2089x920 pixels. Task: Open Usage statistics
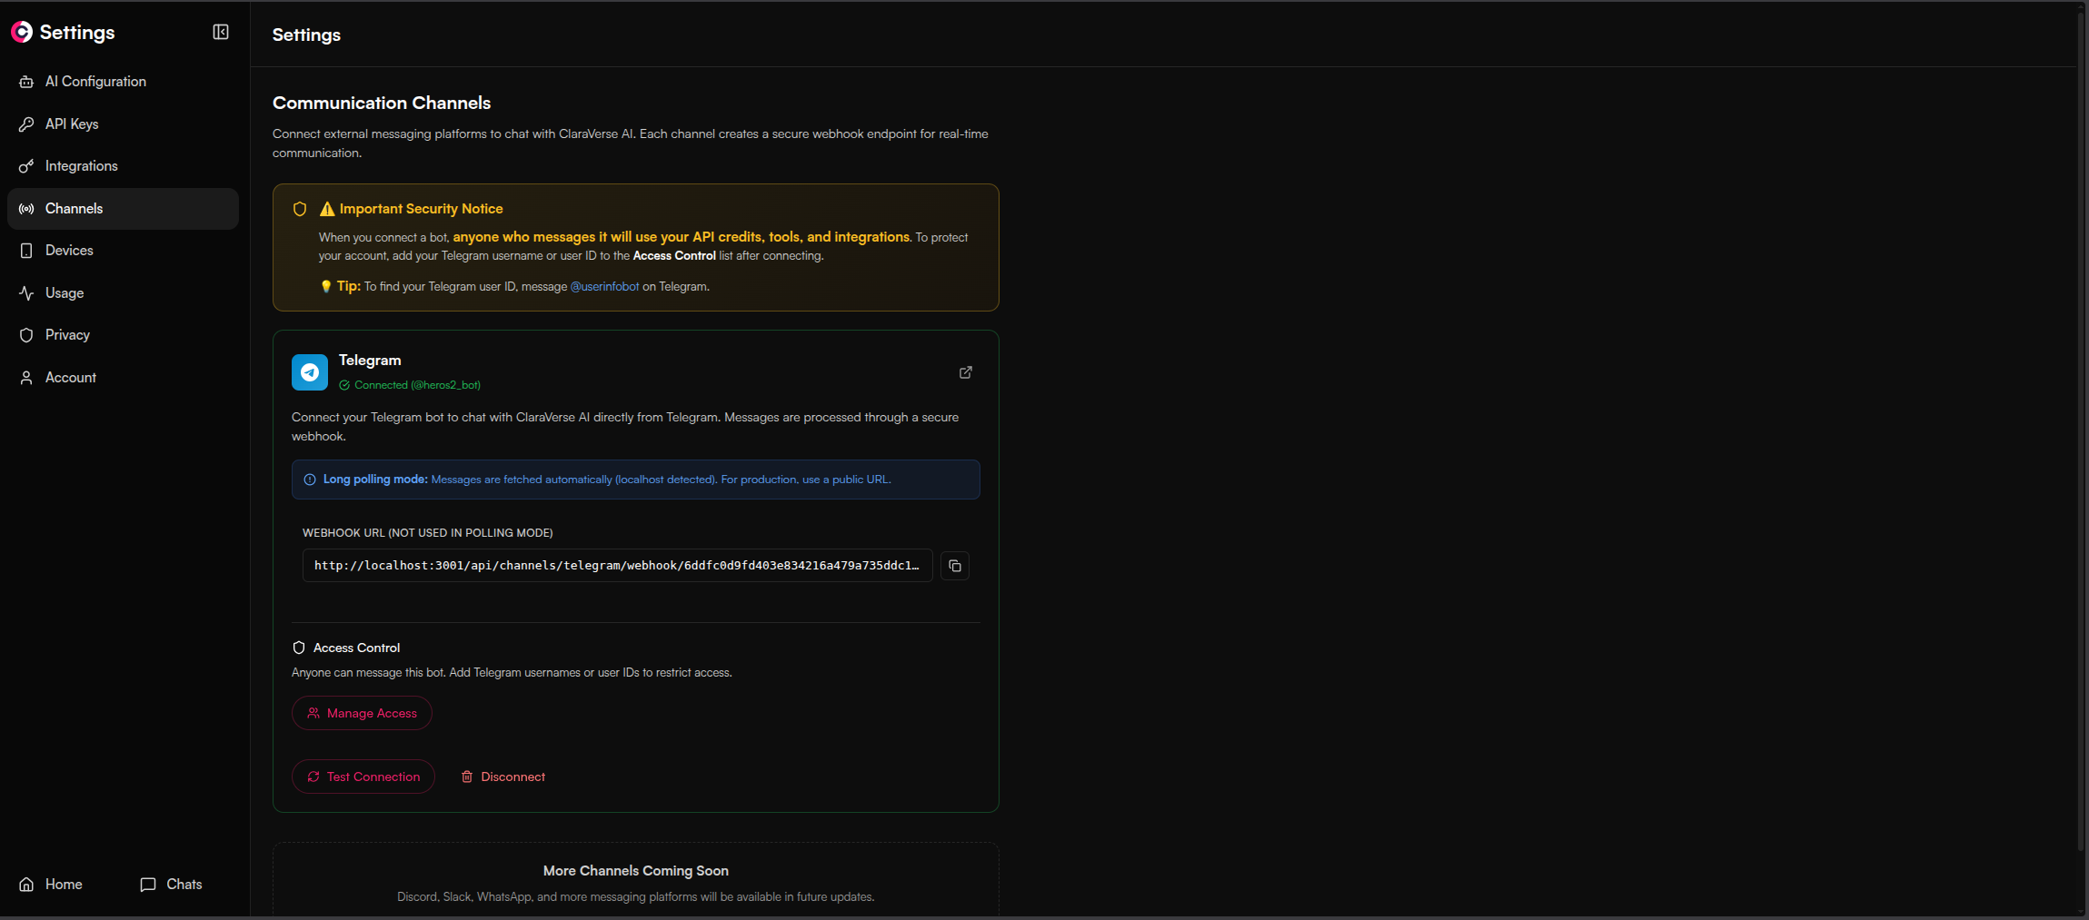(x=123, y=293)
